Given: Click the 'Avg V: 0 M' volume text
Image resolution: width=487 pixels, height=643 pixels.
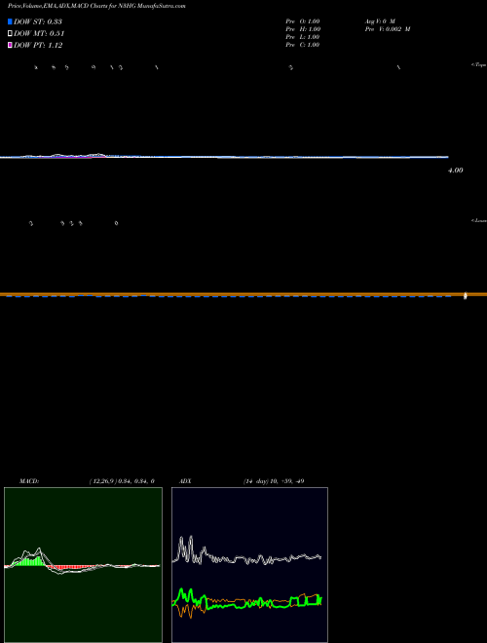Looking at the screenshot, I should (x=380, y=21).
